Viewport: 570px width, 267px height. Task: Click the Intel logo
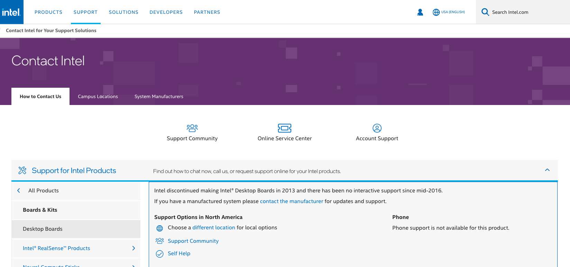[11, 12]
